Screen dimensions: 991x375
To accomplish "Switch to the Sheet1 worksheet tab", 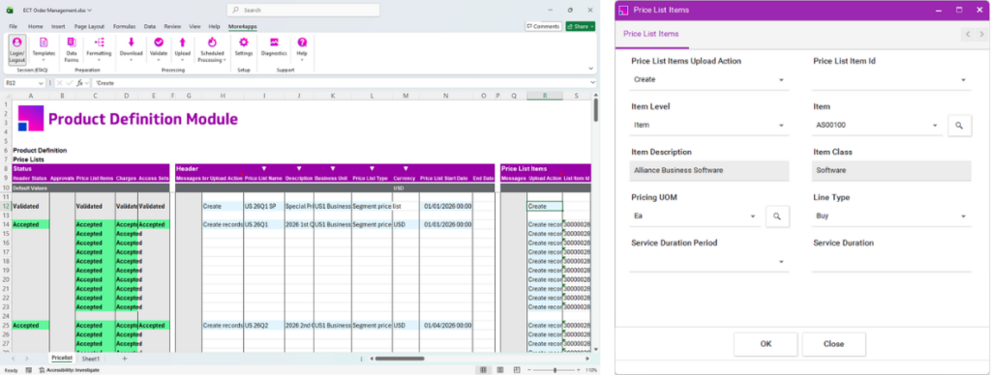I will [x=91, y=359].
